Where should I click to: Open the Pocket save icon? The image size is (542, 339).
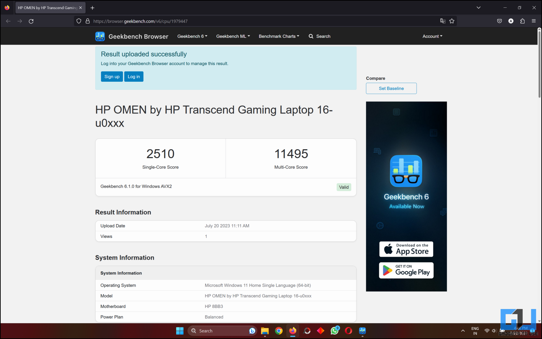[x=499, y=21]
